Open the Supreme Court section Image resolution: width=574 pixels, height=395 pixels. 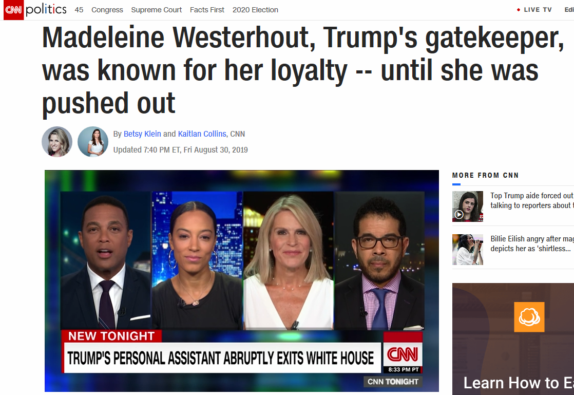tap(156, 10)
